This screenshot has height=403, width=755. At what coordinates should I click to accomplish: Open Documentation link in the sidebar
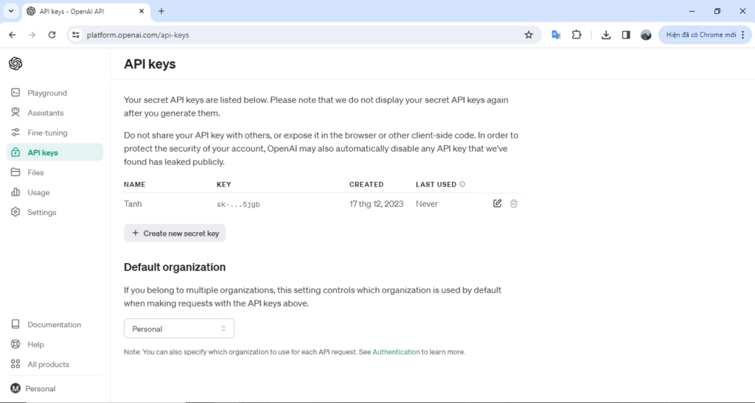click(x=54, y=325)
